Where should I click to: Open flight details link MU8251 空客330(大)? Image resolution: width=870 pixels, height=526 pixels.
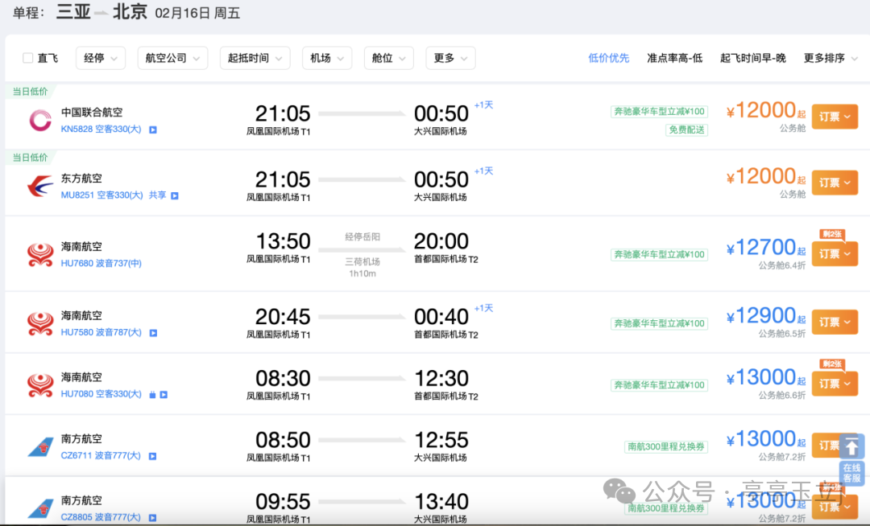point(101,195)
